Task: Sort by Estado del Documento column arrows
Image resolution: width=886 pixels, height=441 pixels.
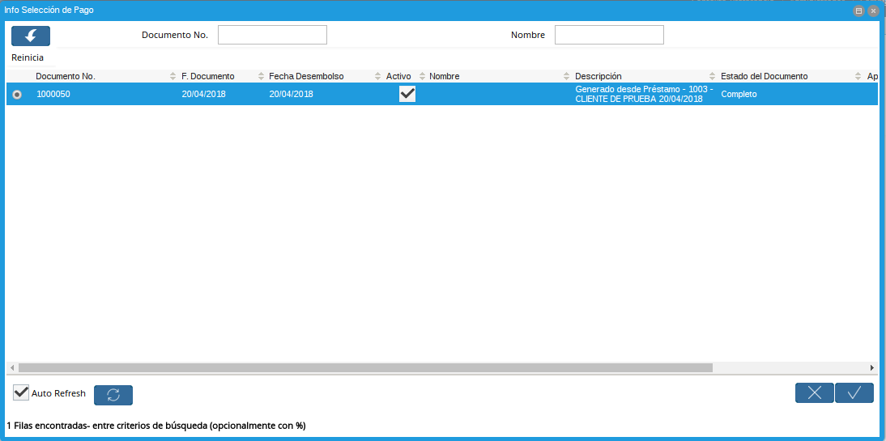Action: [x=859, y=76]
